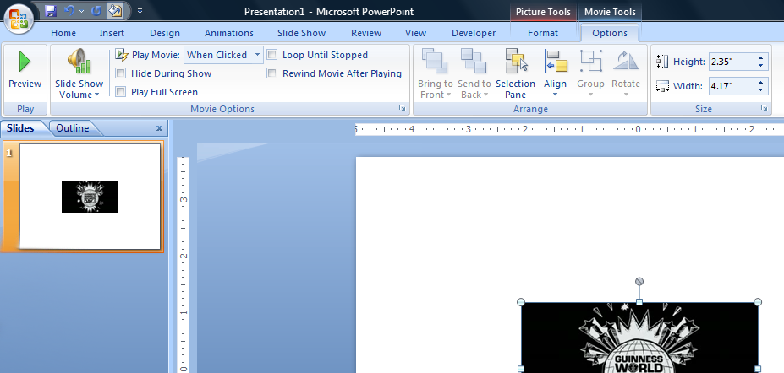Enable Rewind Movie After Playing
Viewport: 784px width, 373px height.
click(x=272, y=73)
